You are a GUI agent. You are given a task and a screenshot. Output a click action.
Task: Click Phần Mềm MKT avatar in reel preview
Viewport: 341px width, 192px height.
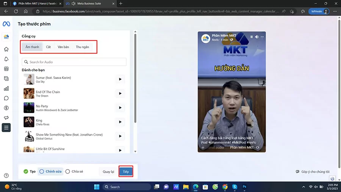(x=205, y=39)
